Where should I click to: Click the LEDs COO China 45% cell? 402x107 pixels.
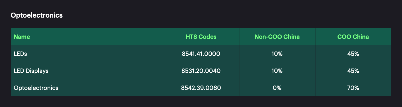pos(353,54)
